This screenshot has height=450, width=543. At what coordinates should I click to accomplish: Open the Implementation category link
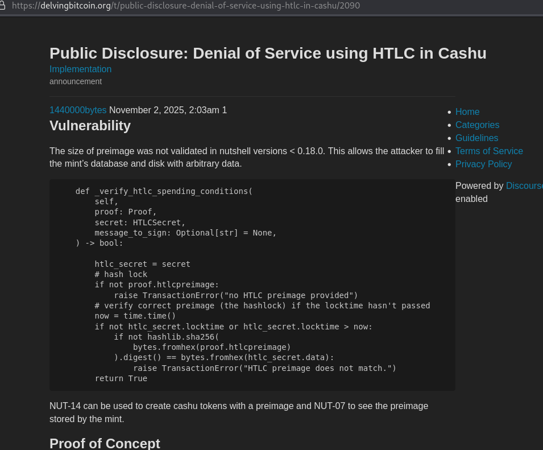[x=80, y=69]
